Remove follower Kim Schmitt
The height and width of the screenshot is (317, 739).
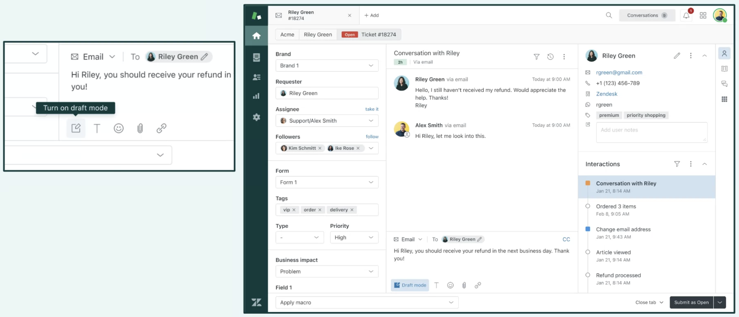pos(320,148)
